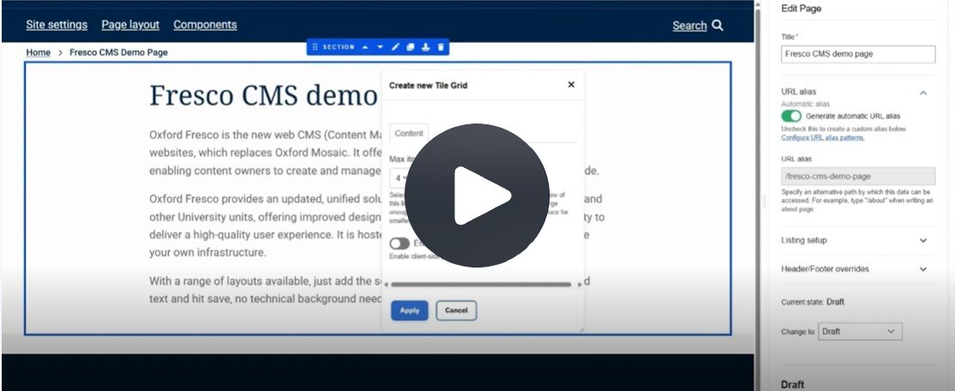The height and width of the screenshot is (391, 955).
Task: Click the Apply button
Action: point(410,310)
